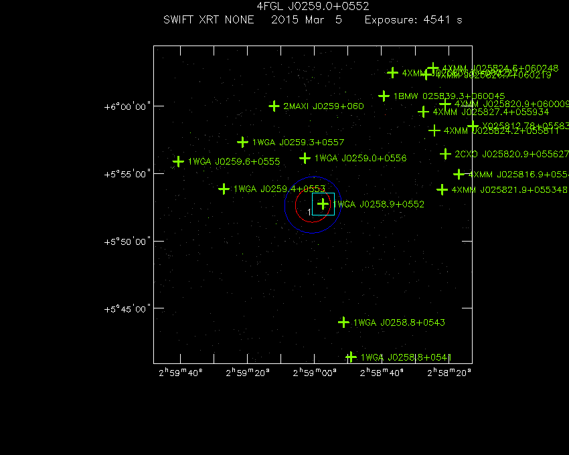Click the 1WGA J0259.6+0555 cross marker
This screenshot has height=455, width=569.
(178, 161)
